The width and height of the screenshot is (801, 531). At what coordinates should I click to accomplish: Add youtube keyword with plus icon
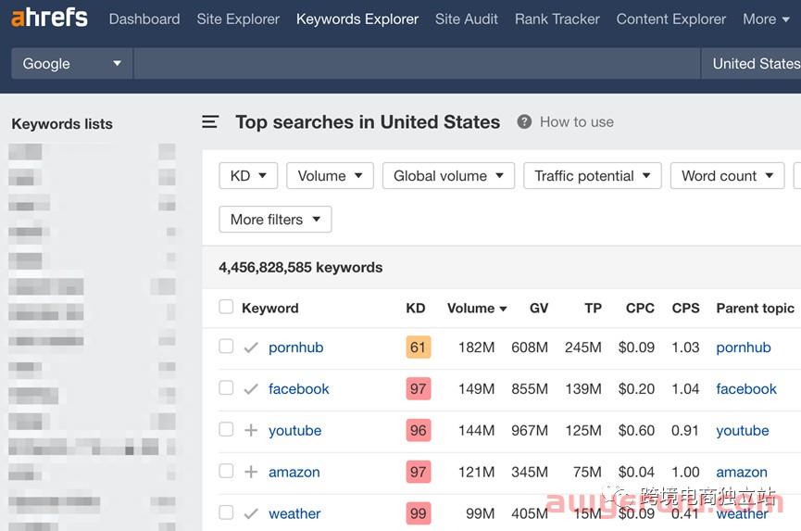(251, 430)
